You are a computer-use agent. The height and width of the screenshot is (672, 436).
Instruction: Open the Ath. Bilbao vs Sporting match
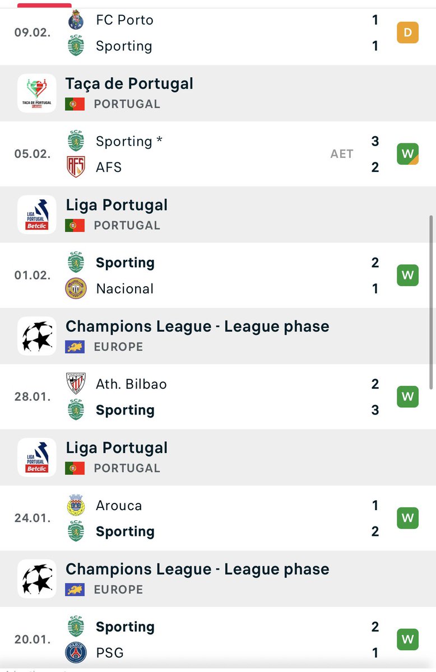coord(224,397)
